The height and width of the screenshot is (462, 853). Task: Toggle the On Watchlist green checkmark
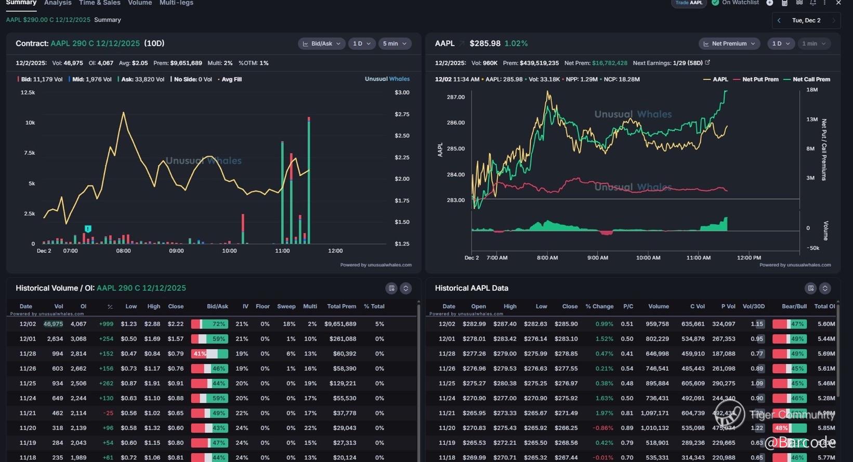pyautogui.click(x=716, y=3)
